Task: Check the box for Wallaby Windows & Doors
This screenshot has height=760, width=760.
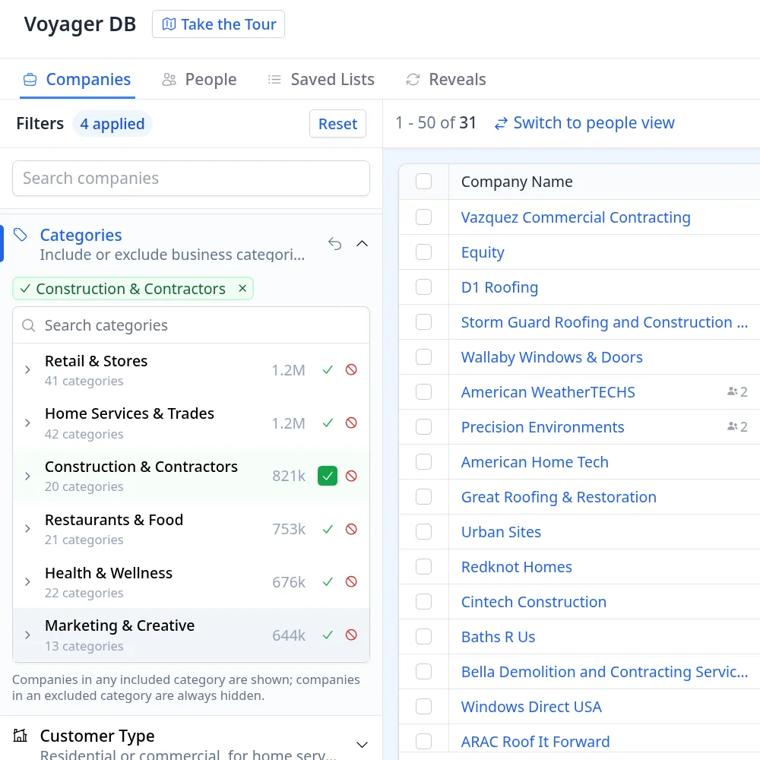Action: tap(423, 357)
